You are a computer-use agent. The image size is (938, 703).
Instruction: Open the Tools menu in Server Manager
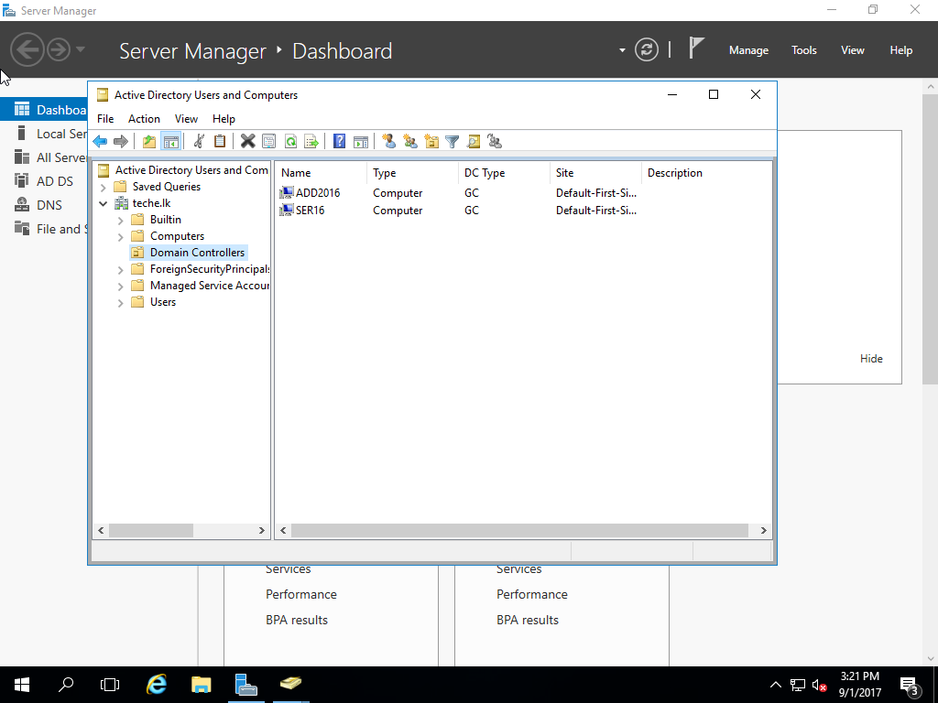point(803,50)
